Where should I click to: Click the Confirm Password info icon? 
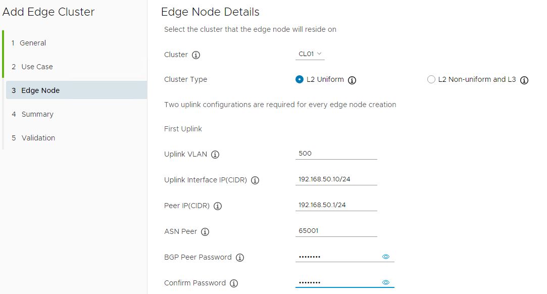pos(234,283)
